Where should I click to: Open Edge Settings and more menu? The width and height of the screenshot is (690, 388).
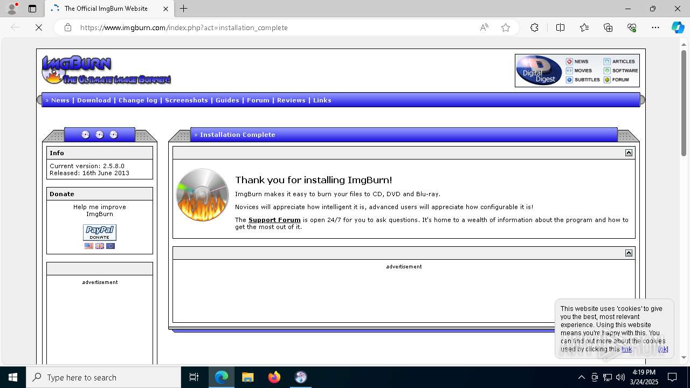tap(655, 27)
